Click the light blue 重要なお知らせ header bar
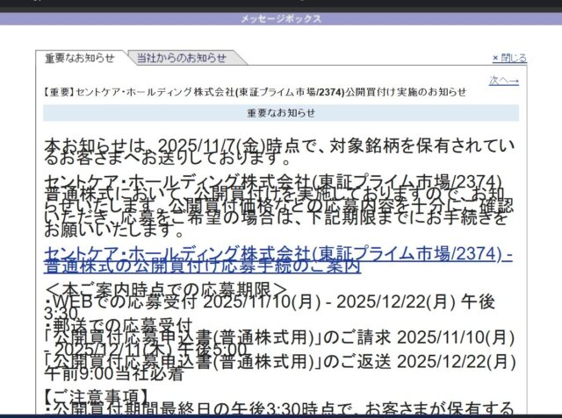The width and height of the screenshot is (562, 418). [281, 113]
